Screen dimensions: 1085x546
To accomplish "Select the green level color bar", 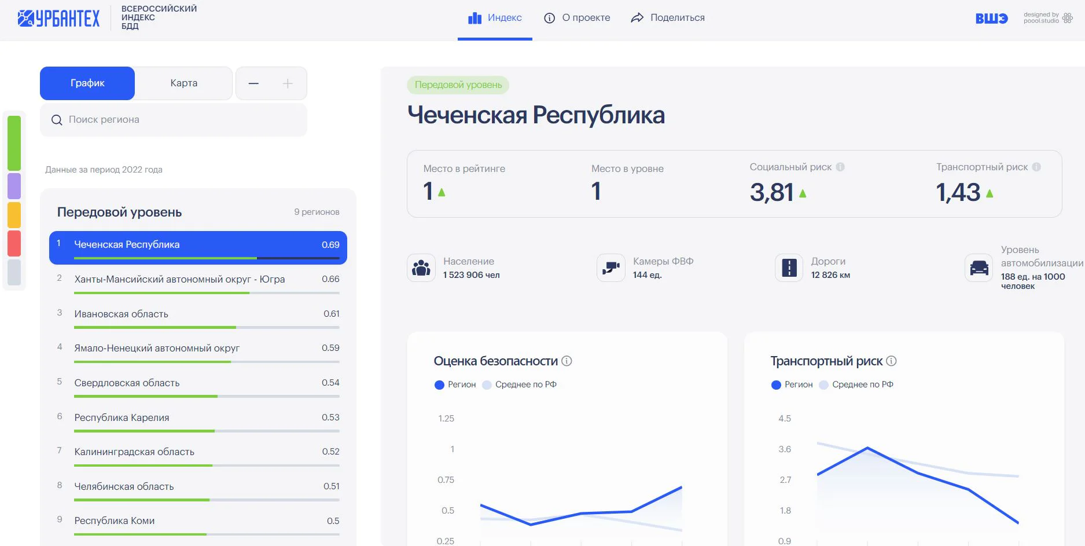I will 14,143.
